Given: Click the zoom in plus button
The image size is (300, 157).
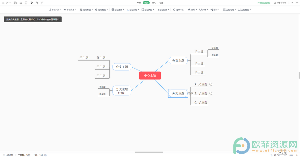Looking at the screenshot, I should point(297,155).
